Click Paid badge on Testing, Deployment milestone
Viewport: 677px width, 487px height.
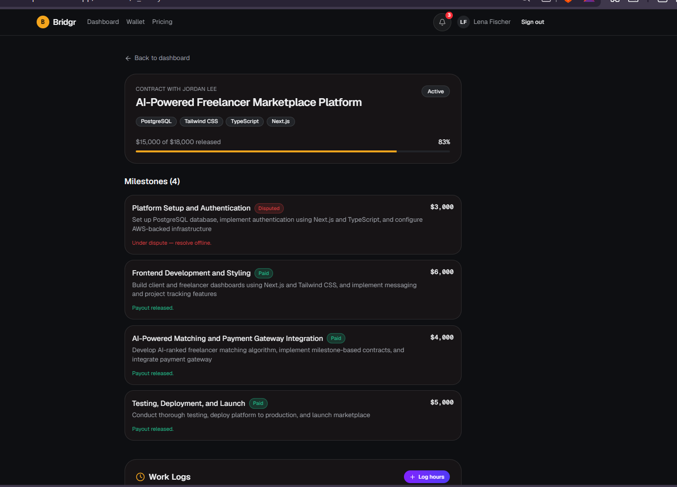[x=258, y=403]
